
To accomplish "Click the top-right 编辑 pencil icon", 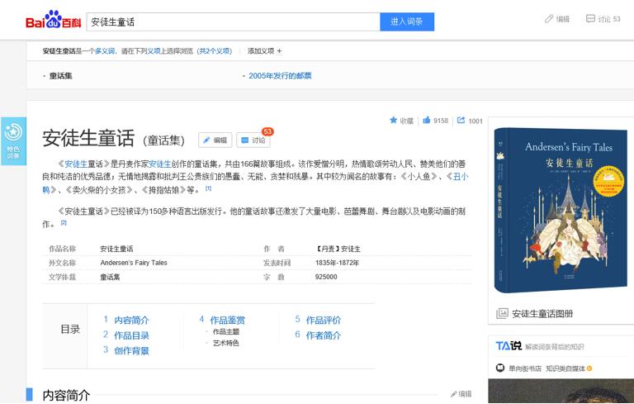I will coord(549,19).
